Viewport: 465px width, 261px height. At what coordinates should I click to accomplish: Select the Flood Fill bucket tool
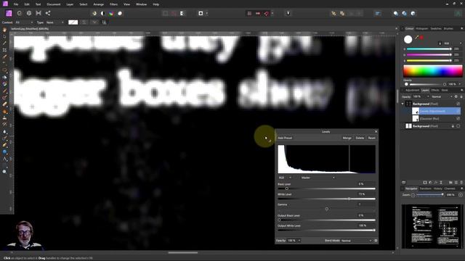pyautogui.click(x=4, y=77)
